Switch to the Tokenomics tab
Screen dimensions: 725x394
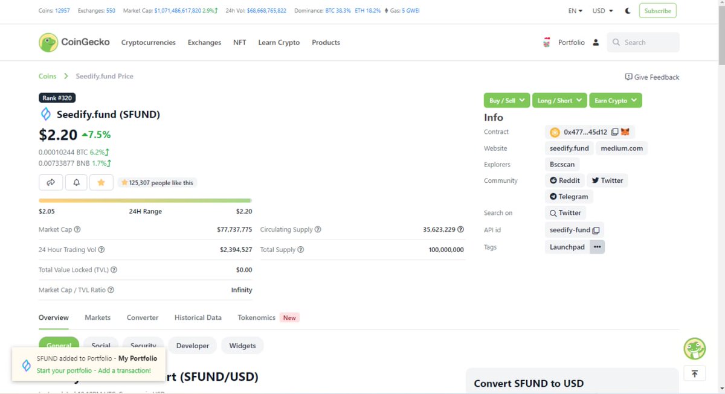[257, 317]
